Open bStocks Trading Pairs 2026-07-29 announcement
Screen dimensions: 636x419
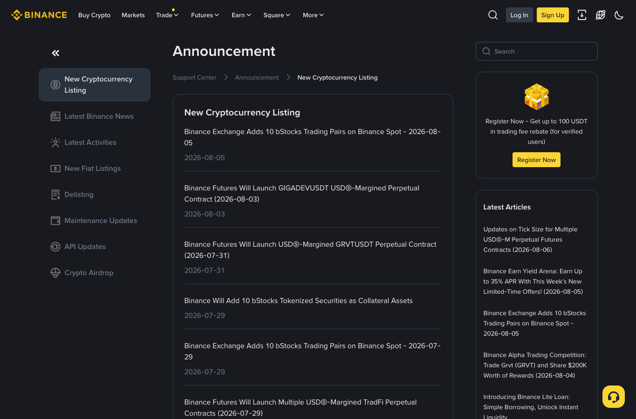coord(312,351)
